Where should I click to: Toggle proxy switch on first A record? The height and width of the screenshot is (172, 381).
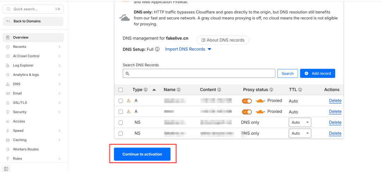click(247, 101)
